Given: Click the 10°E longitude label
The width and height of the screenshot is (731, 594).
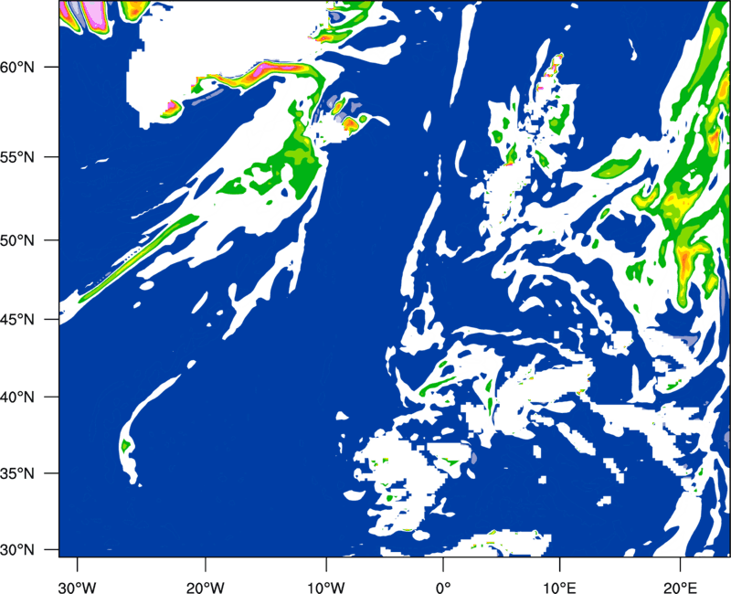Looking at the screenshot, I should [559, 588].
